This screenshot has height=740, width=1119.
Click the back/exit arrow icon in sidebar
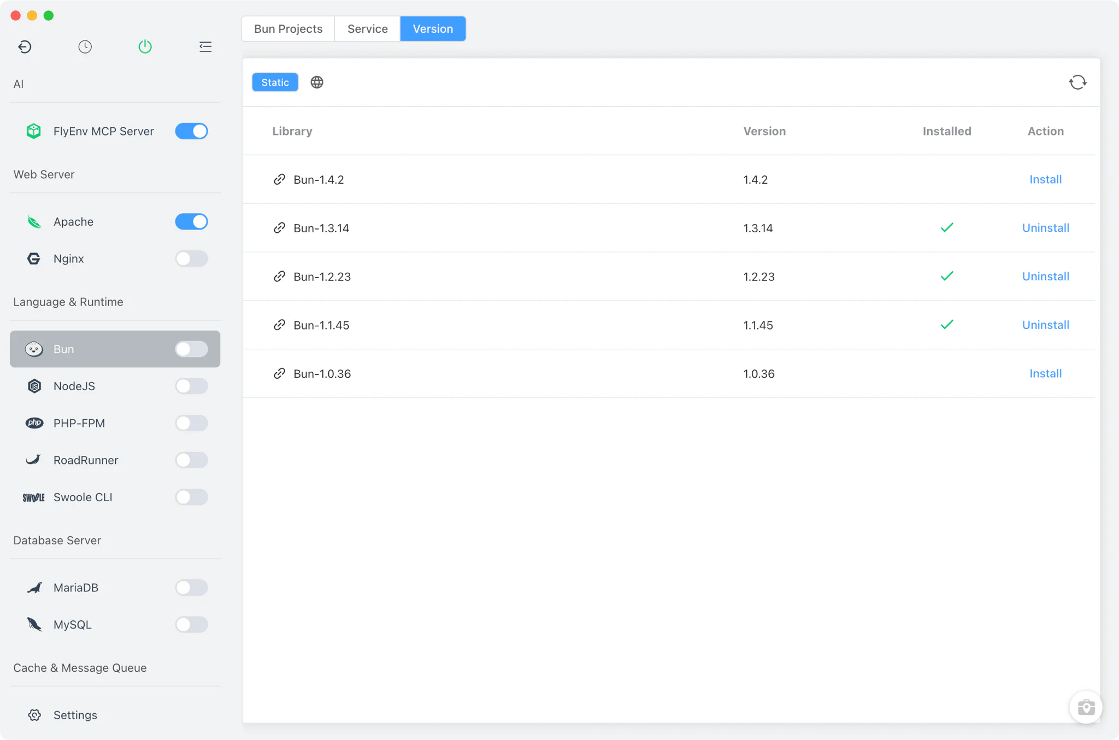(x=25, y=46)
